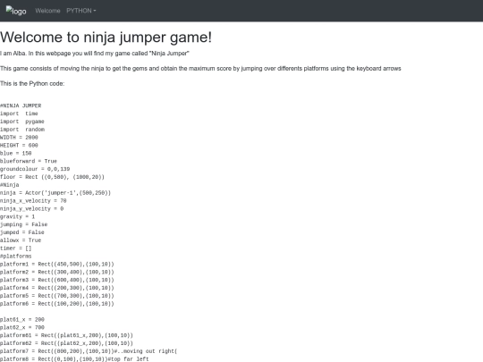Image resolution: width=483 pixels, height=362 pixels.
Task: Click the code line 'blue = 150'
Action: point(16,154)
